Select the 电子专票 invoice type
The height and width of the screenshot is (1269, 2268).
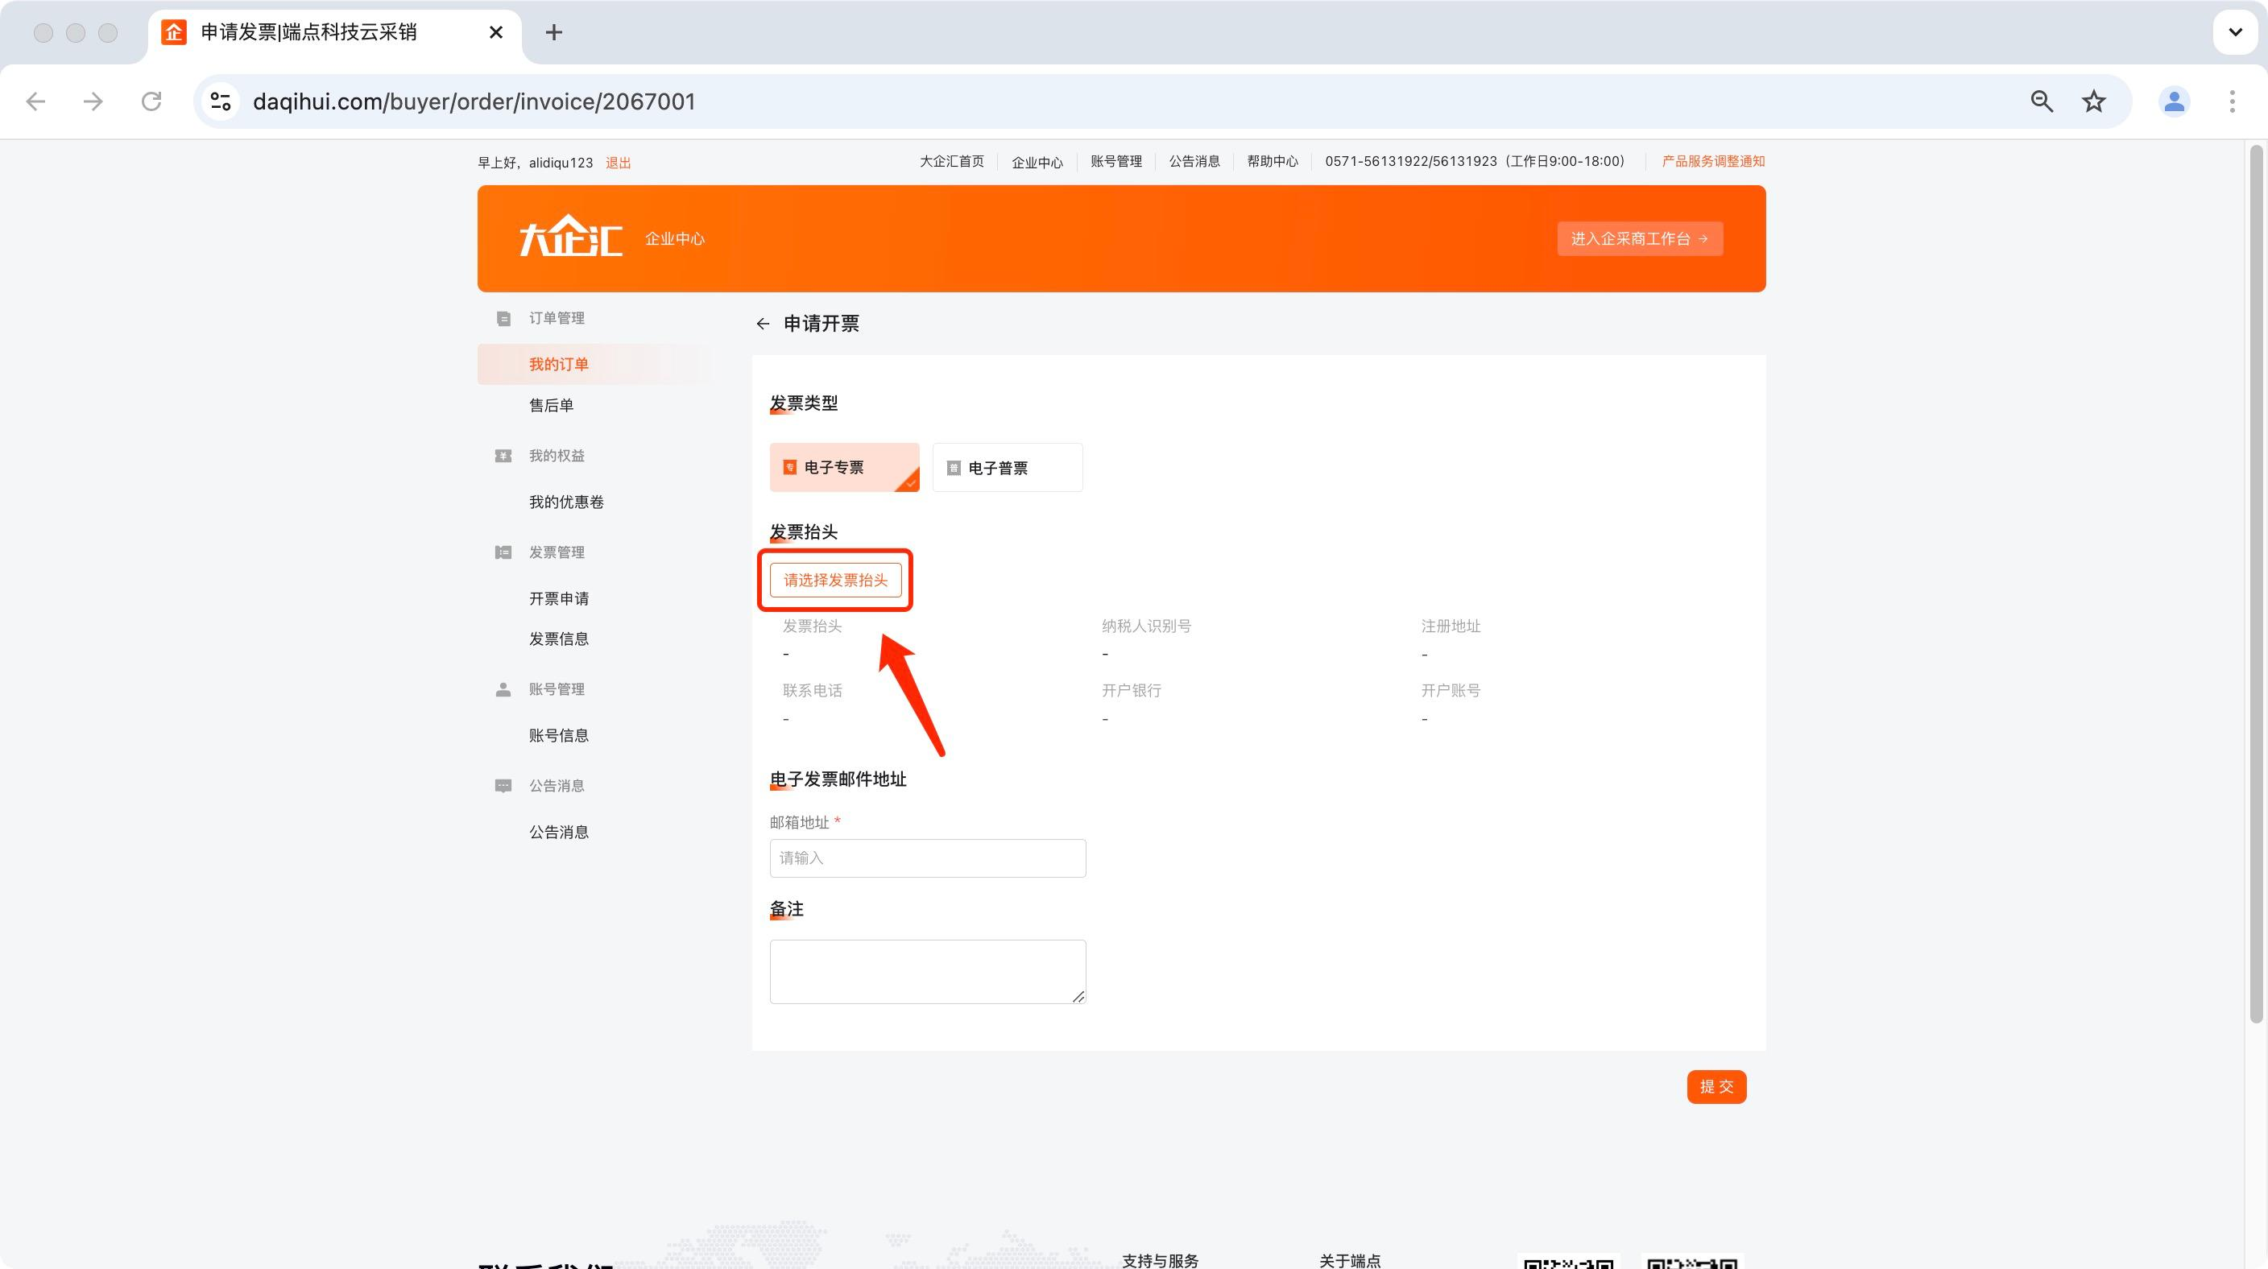(x=844, y=467)
